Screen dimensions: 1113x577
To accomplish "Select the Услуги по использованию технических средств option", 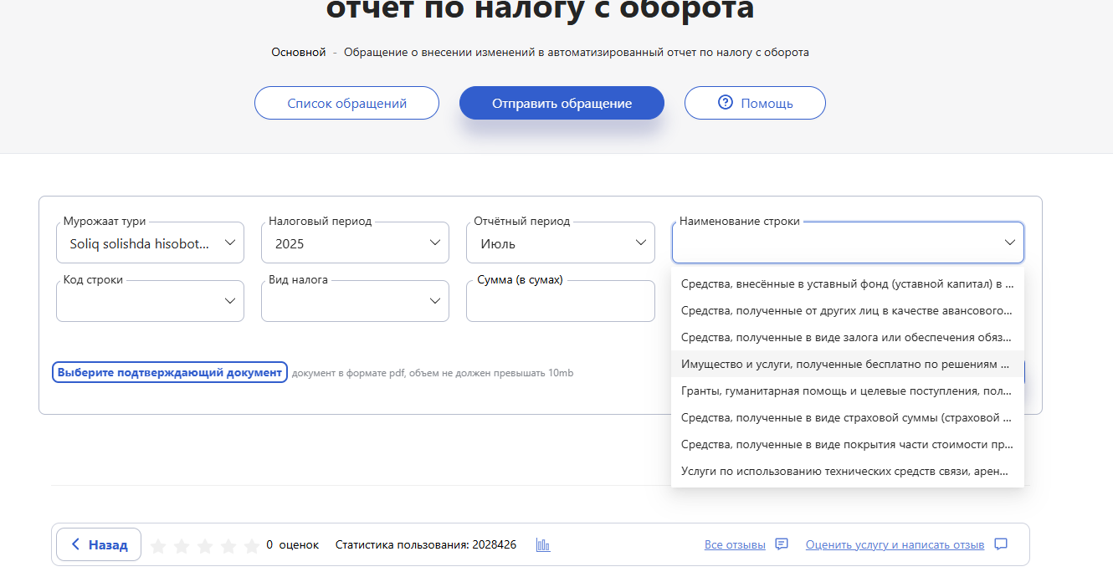I will 847,472.
